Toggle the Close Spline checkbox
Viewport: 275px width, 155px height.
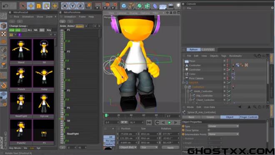[x=209, y=130]
